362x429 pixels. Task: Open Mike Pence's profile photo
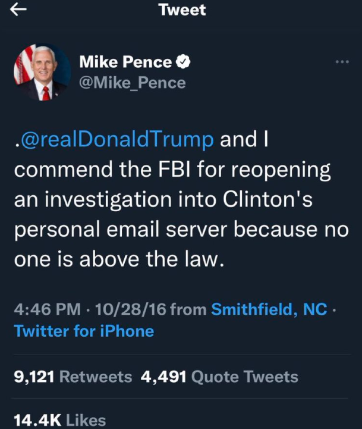(x=42, y=73)
